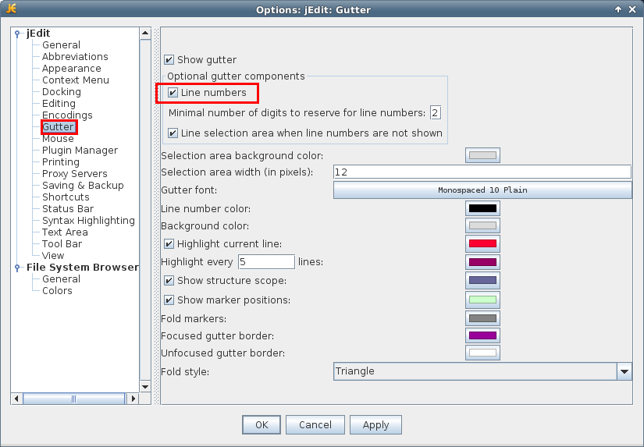The image size is (644, 447).
Task: Toggle Highlight current line checkbox
Action: click(169, 244)
